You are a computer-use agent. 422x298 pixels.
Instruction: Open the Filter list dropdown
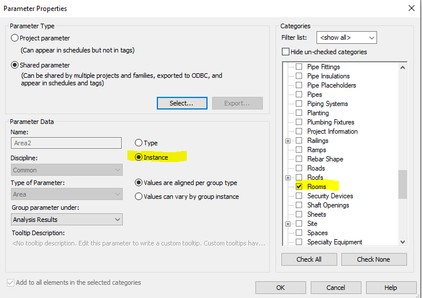[346, 38]
